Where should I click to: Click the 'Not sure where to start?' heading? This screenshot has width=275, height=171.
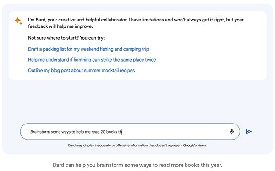click(x=66, y=38)
